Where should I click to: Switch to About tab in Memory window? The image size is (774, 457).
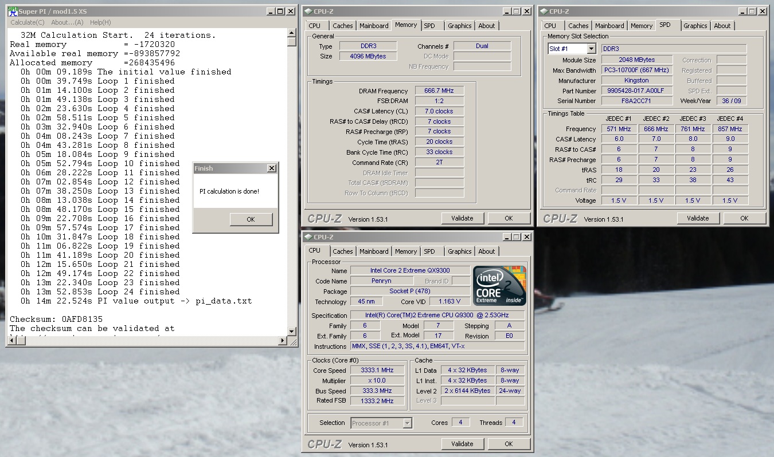[487, 26]
